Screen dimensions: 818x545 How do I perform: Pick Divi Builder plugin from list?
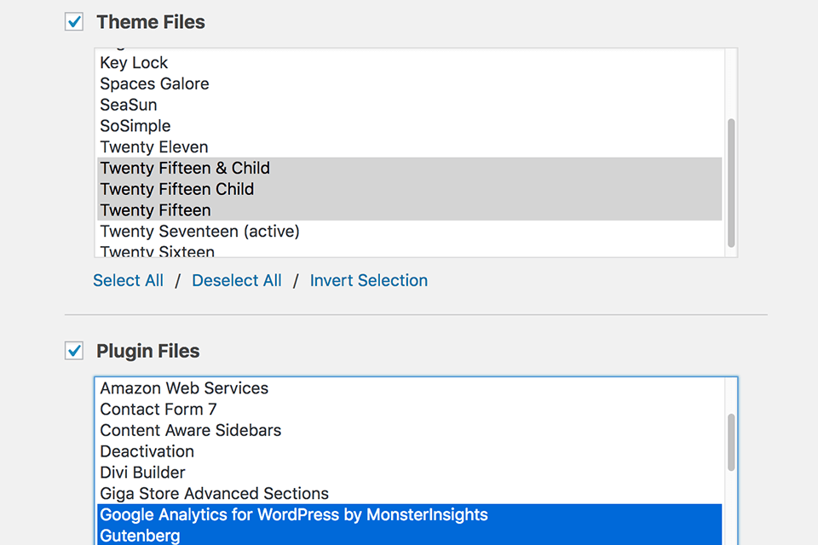[142, 473]
